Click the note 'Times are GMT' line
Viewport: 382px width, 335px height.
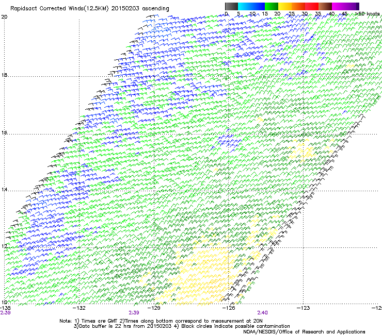(x=161, y=321)
